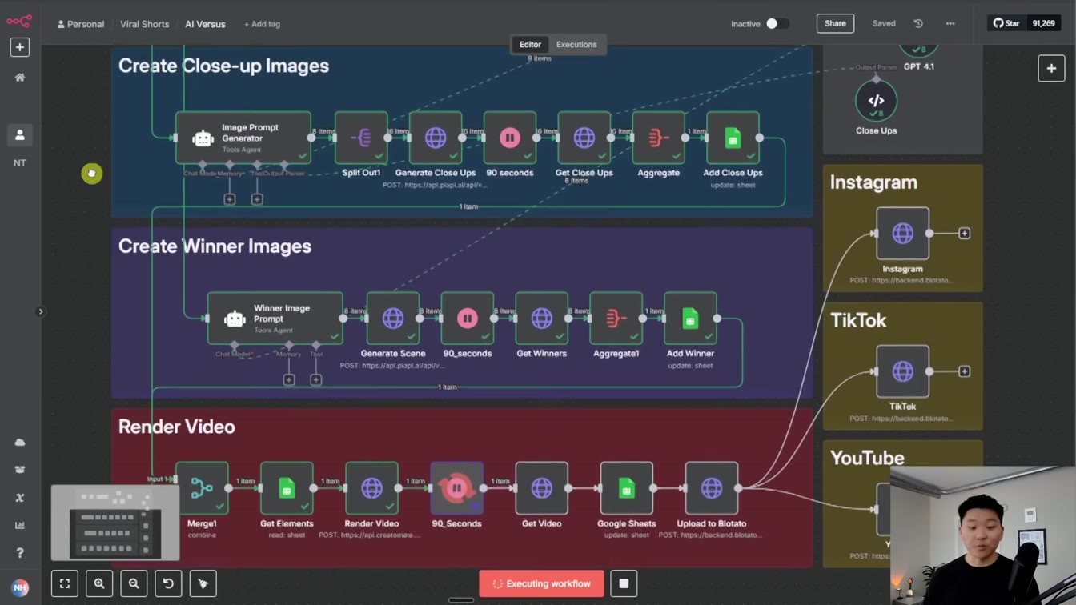This screenshot has height=605, width=1076.
Task: Add Memory sub-node to Winner Image Prompt
Action: [x=289, y=379]
